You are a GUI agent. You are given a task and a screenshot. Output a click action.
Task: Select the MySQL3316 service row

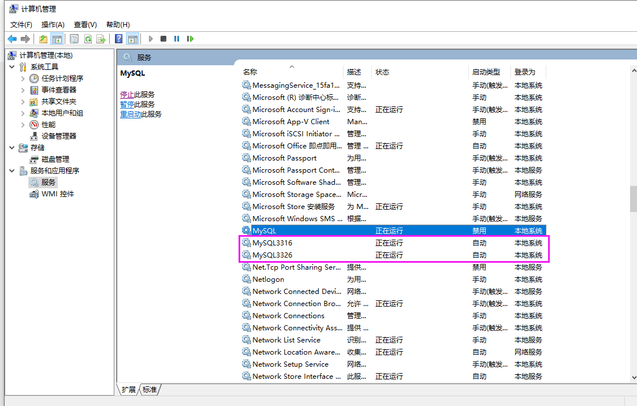point(393,243)
